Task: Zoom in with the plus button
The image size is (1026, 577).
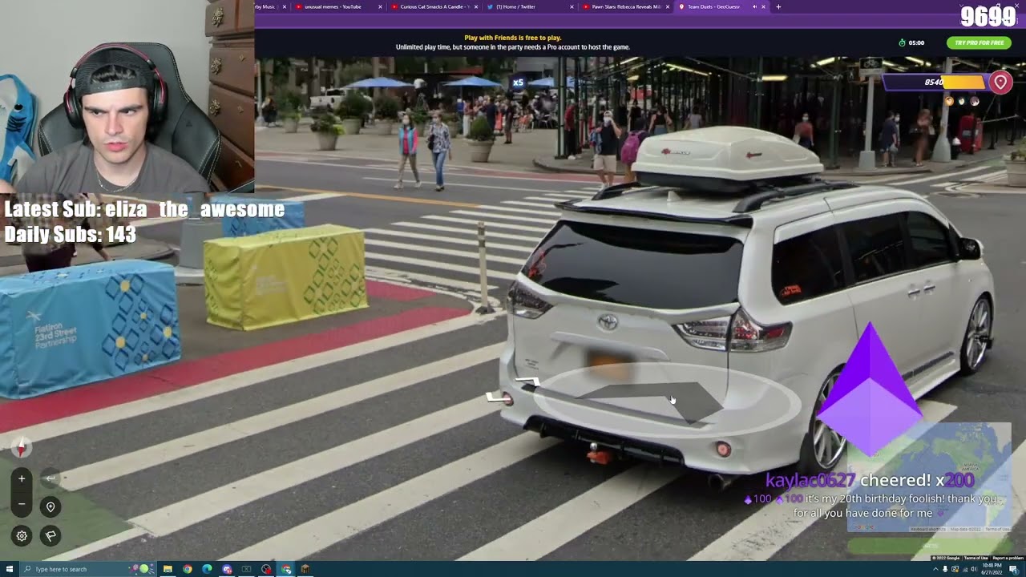Action: (22, 478)
